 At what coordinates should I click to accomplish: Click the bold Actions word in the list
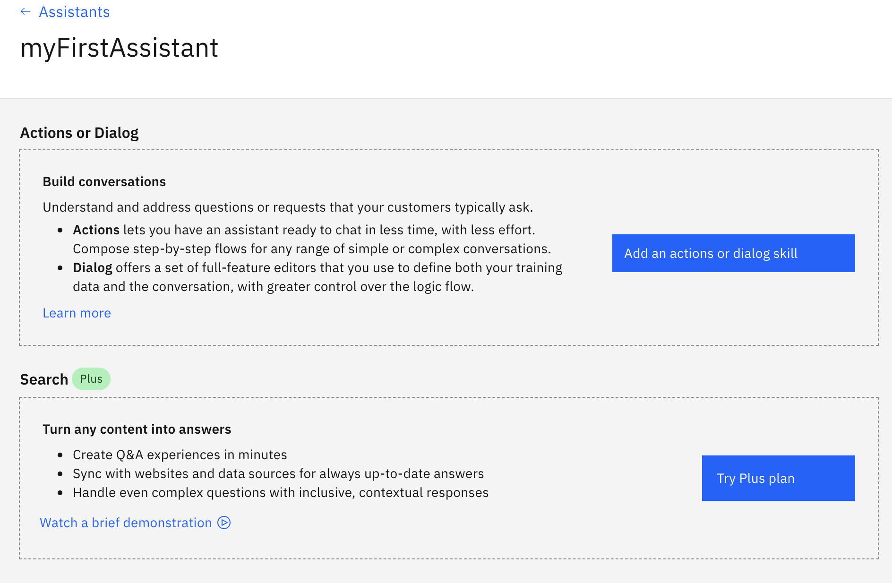pos(96,230)
